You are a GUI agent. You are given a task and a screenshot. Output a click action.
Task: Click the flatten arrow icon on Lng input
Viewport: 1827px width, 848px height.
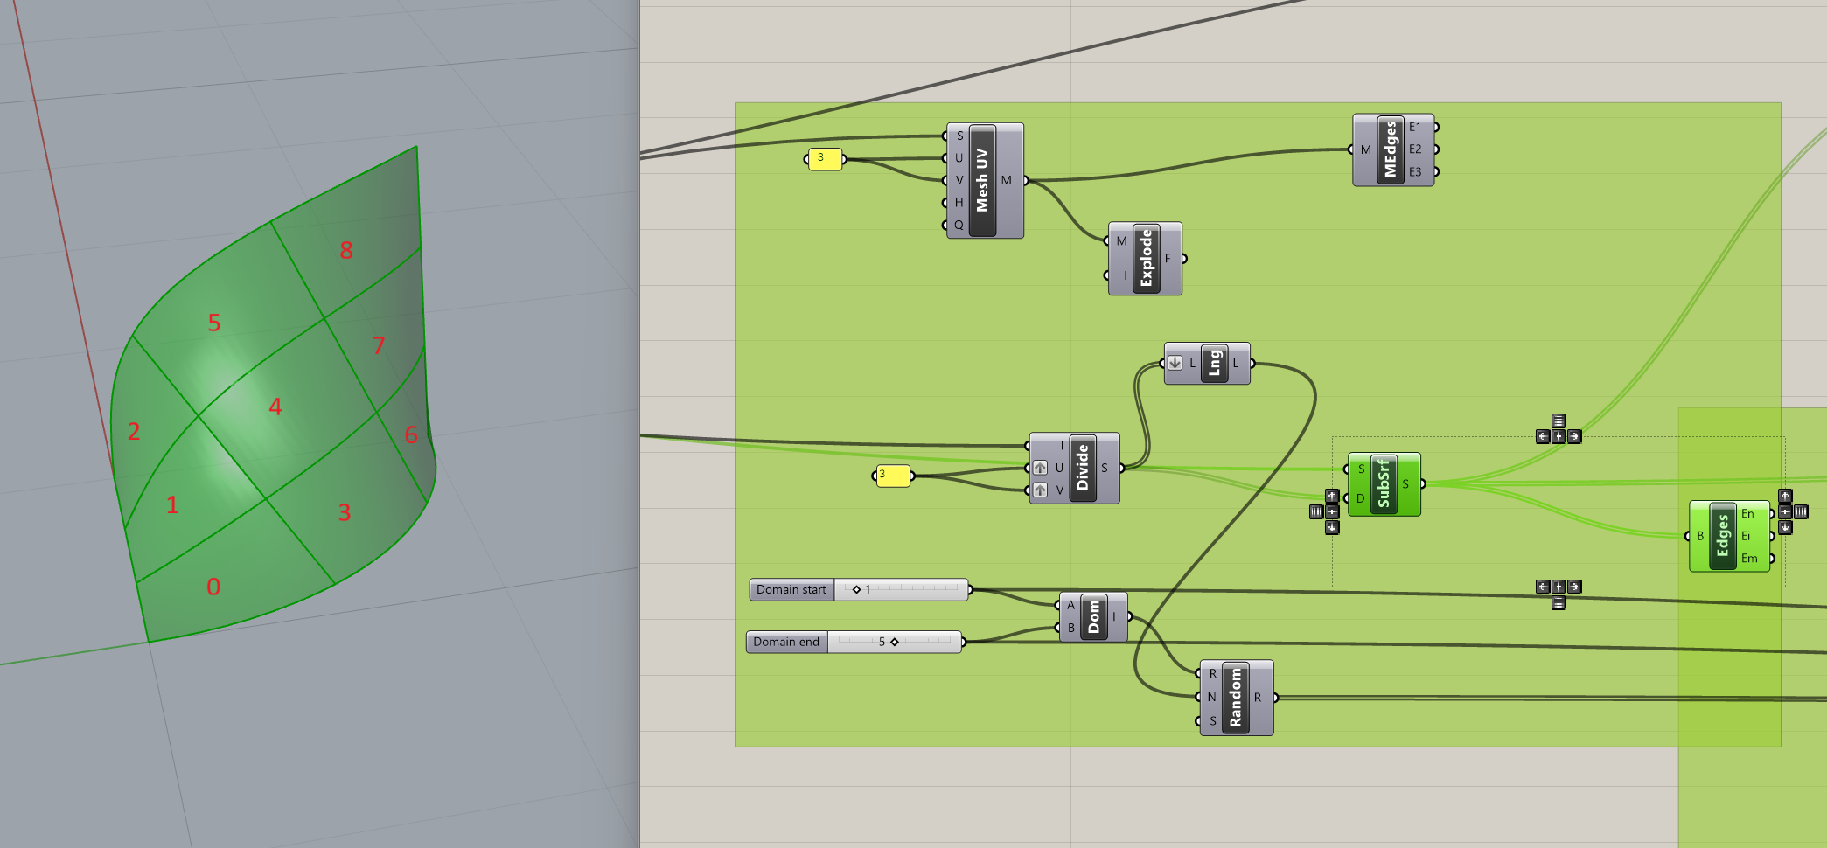pyautogui.click(x=1175, y=363)
